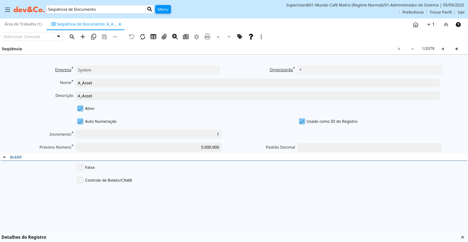This screenshot has width=468, height=242.
Task: Click the Próximo Número field
Action: coord(148,147)
